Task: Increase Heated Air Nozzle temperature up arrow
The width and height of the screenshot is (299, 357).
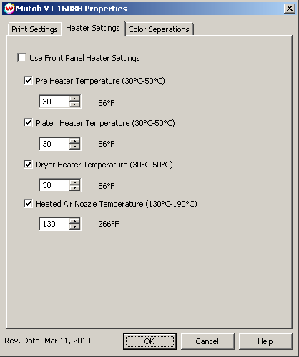Action: point(75,221)
